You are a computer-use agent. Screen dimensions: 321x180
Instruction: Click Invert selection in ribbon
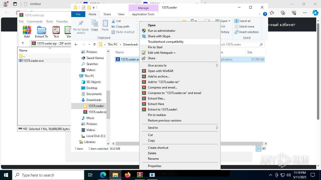coord(247,32)
